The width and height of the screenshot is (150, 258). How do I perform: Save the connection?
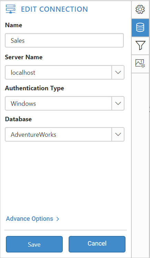pyautogui.click(x=34, y=244)
